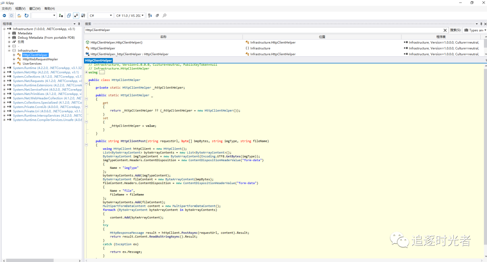
Task: Expand the UserServices tree node
Action: (x=14, y=63)
